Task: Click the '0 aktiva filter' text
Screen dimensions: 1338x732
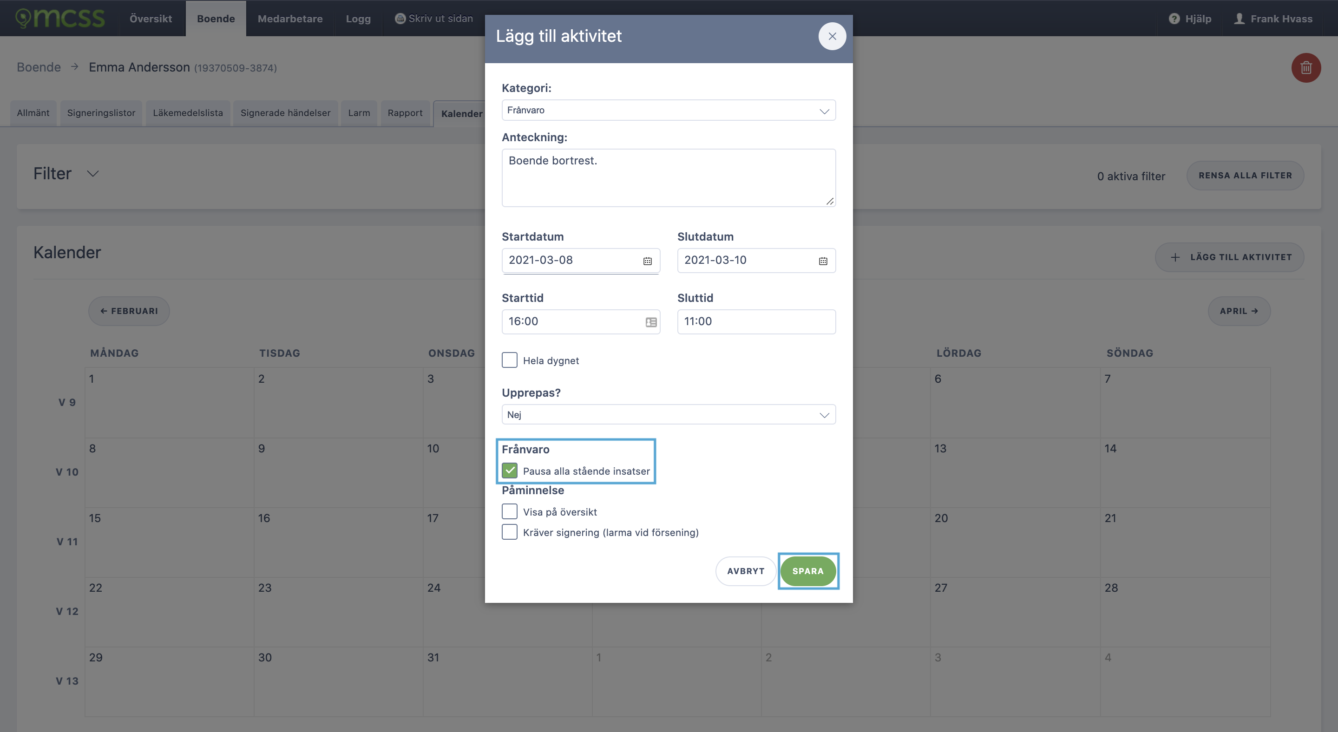Action: click(1131, 176)
